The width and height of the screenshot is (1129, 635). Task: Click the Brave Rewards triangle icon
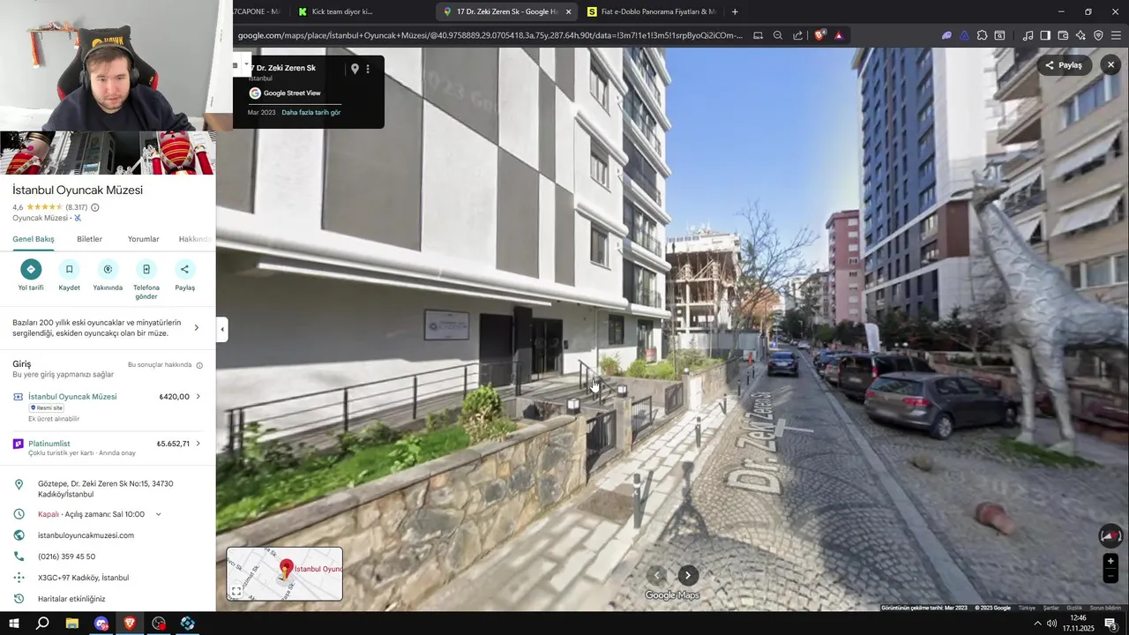pos(838,35)
